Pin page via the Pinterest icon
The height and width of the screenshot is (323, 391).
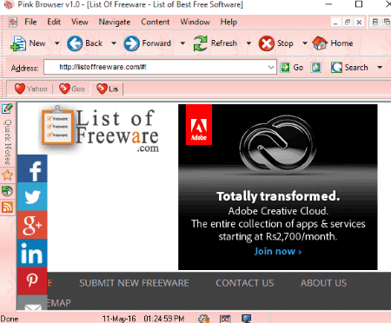(32, 280)
